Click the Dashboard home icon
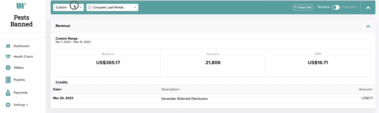The height and width of the screenshot is (113, 379). 8,46
